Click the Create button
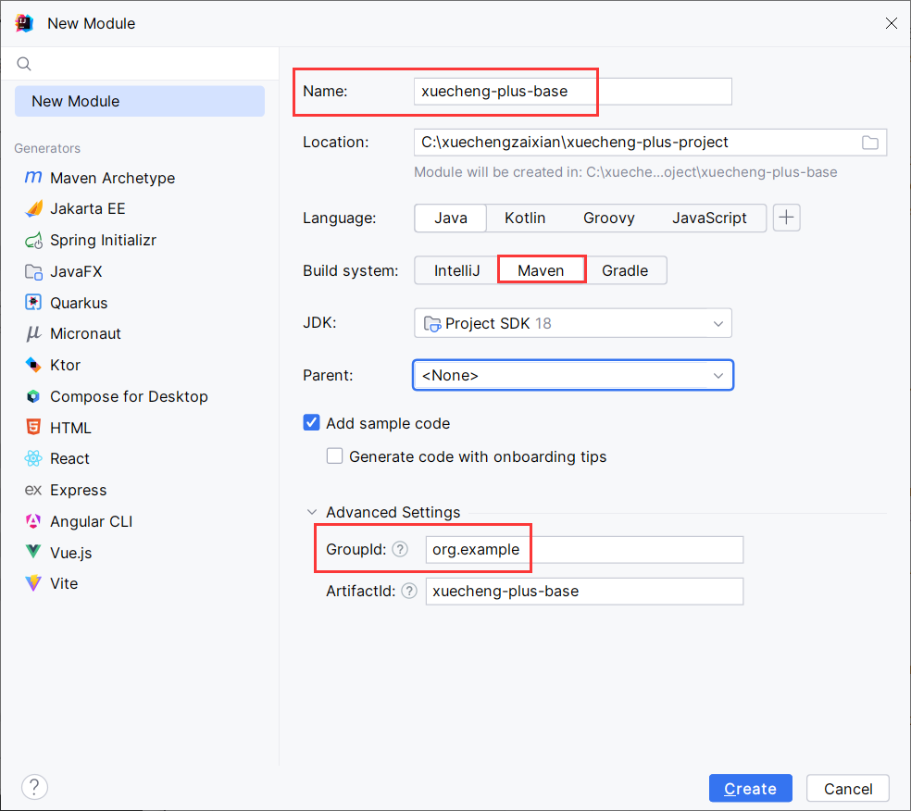Screen dimensions: 911x811 [751, 789]
